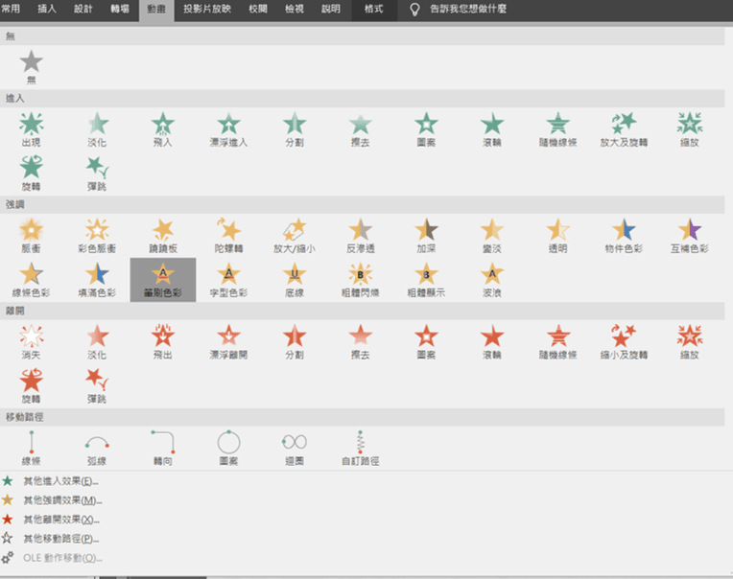Click the lightbulb Tell Me icon

414,10
